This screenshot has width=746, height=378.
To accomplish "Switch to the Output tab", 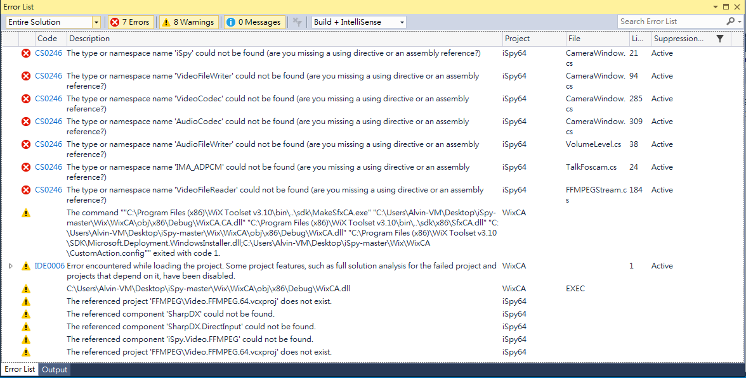I will point(55,370).
